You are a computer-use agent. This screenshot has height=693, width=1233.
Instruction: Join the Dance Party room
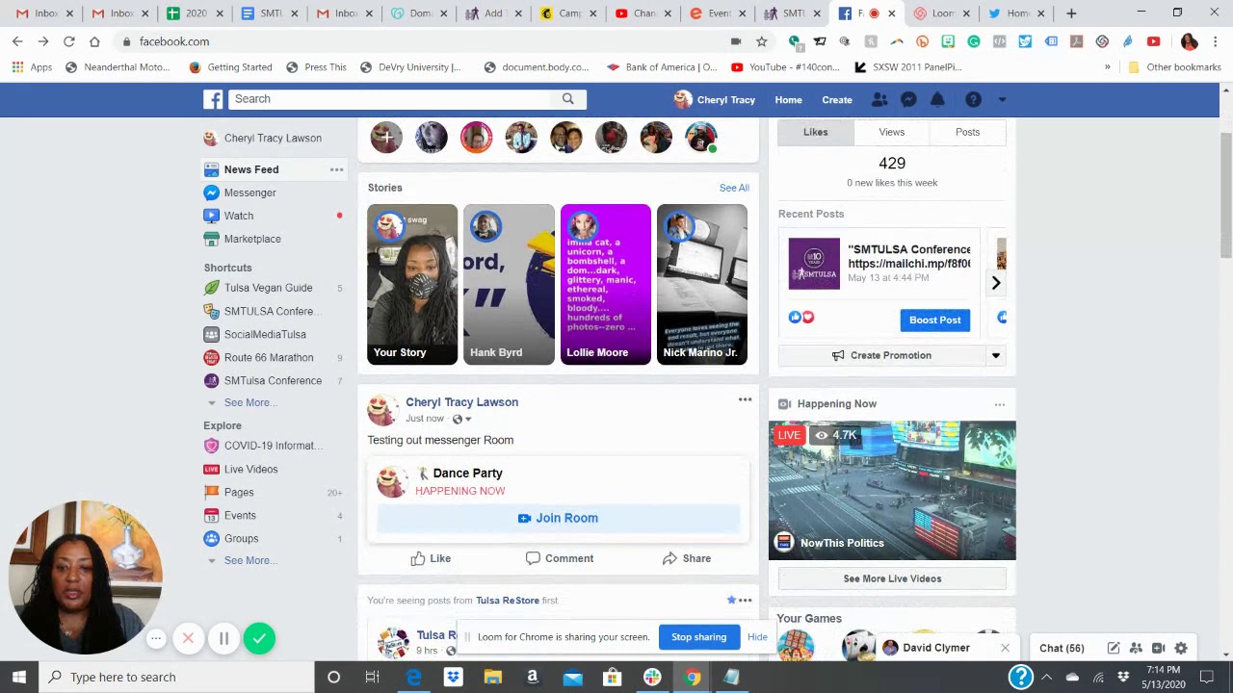click(558, 518)
